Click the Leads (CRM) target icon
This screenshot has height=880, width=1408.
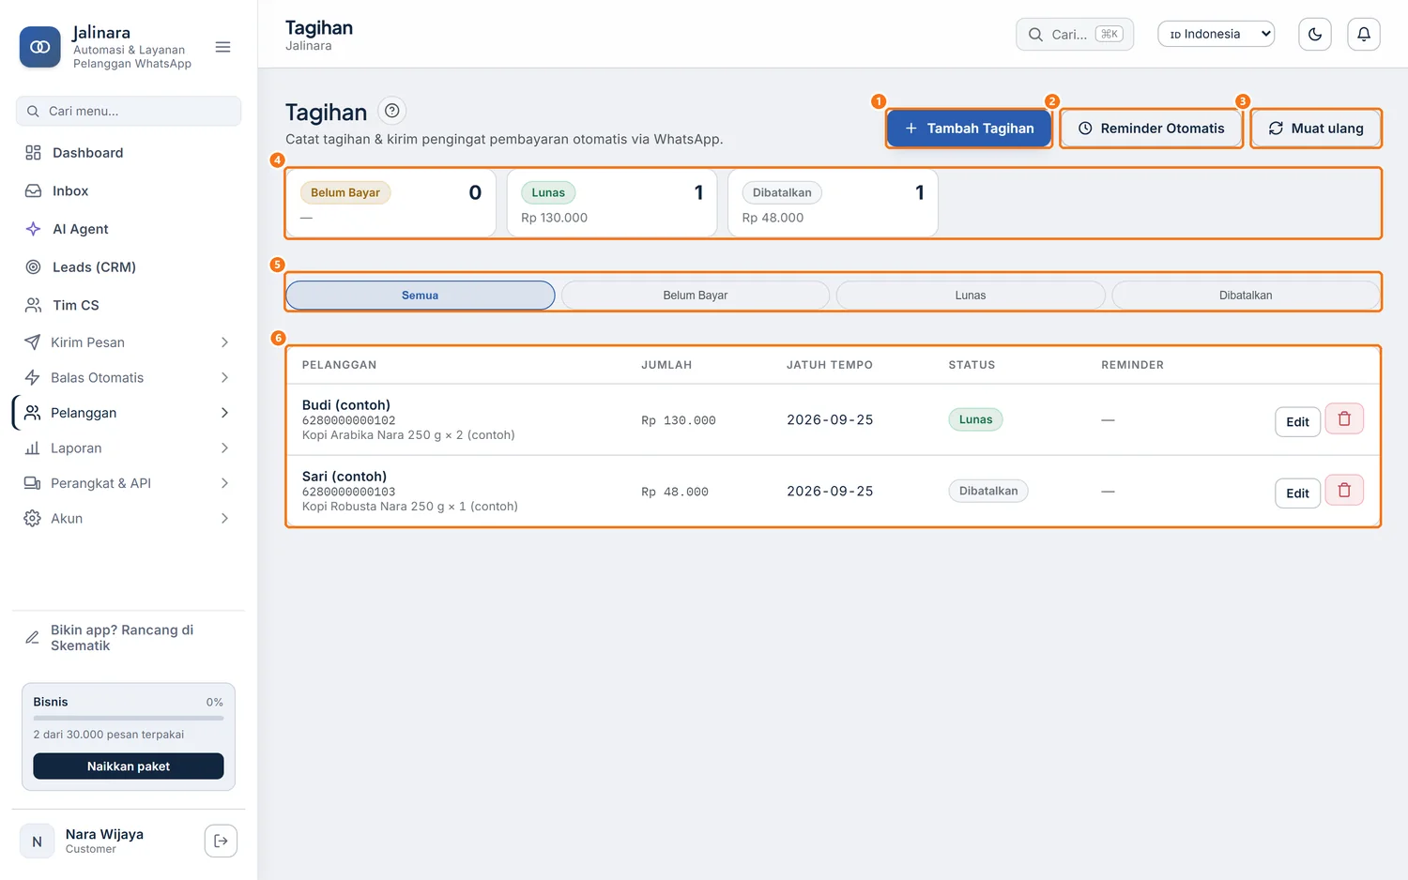point(33,267)
